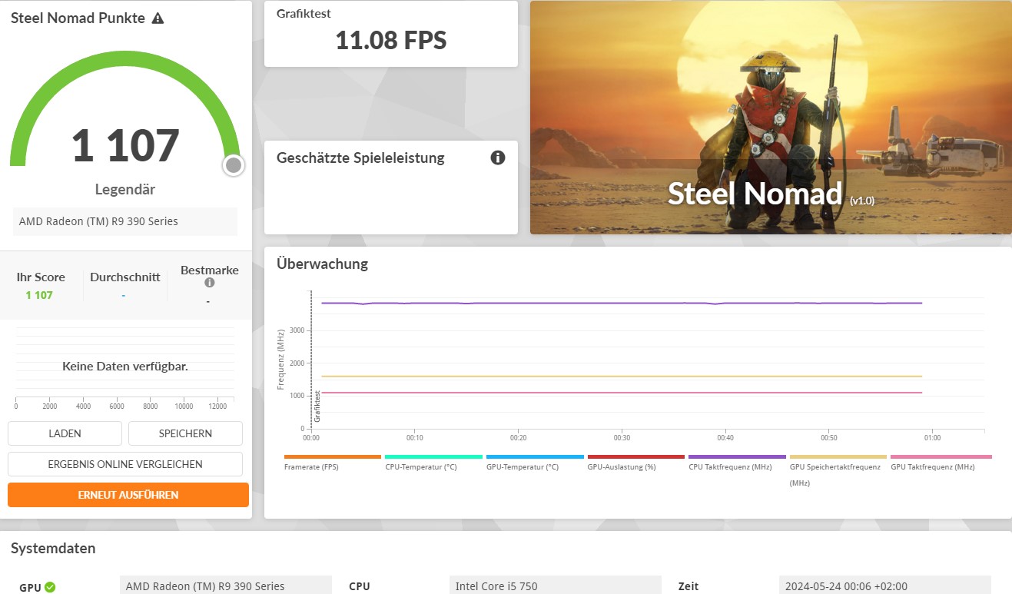Click the green Ihr Score value 1 107
Viewport: 1012px width, 594px height.
(x=39, y=295)
